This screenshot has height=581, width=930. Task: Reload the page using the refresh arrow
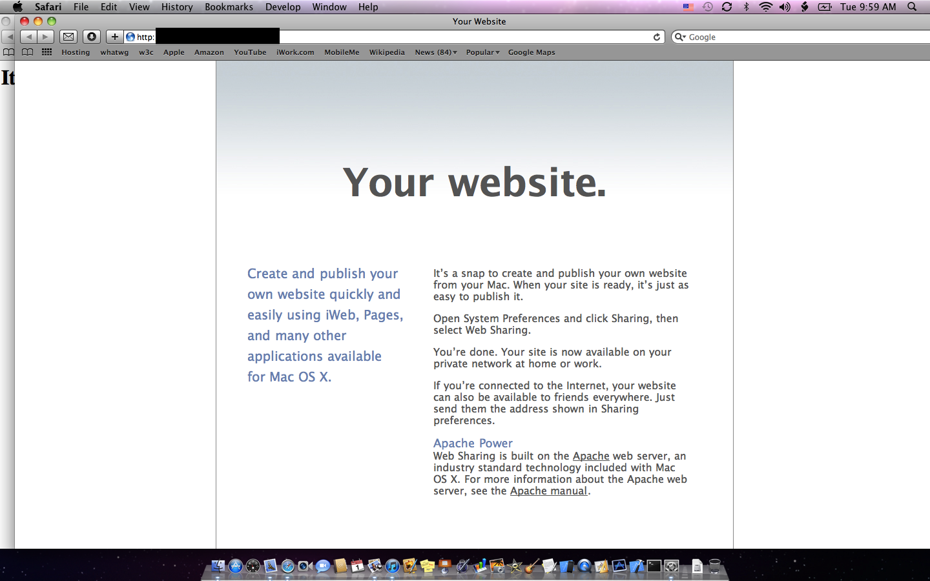tap(657, 37)
